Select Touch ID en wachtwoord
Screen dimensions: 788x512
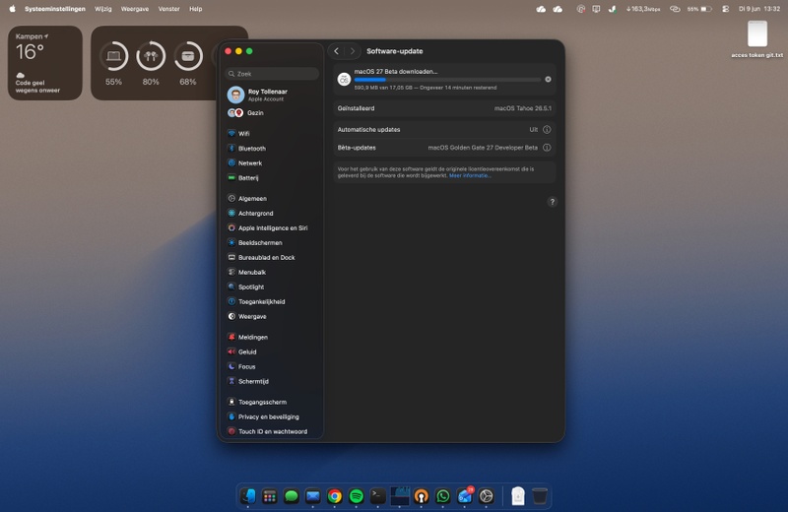(272, 431)
